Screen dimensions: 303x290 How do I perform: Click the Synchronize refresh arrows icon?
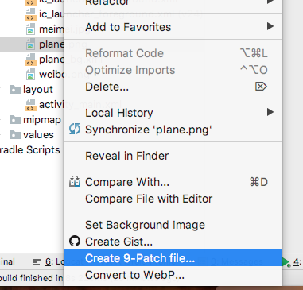pos(75,130)
